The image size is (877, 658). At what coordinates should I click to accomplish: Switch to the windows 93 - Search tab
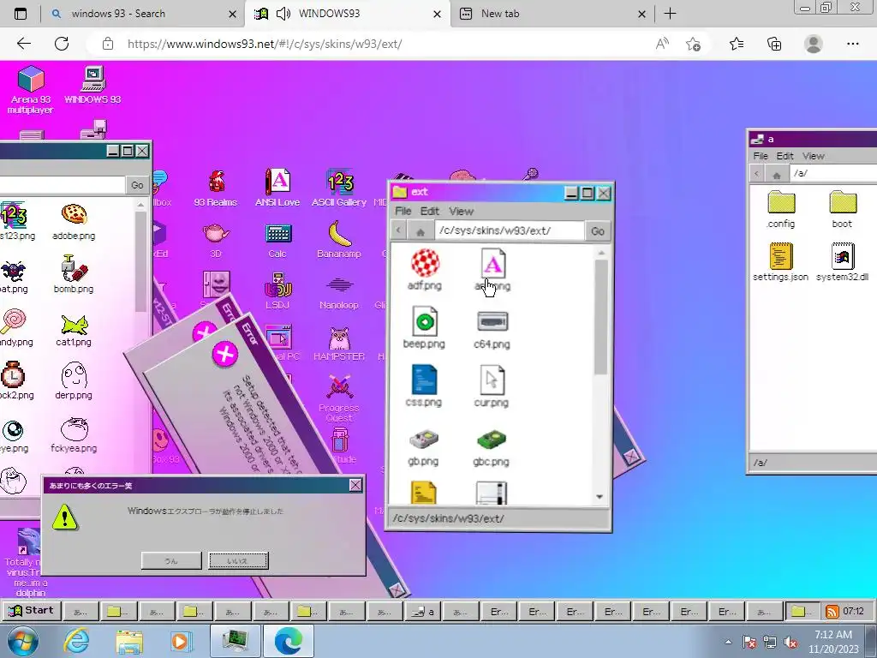tap(143, 14)
